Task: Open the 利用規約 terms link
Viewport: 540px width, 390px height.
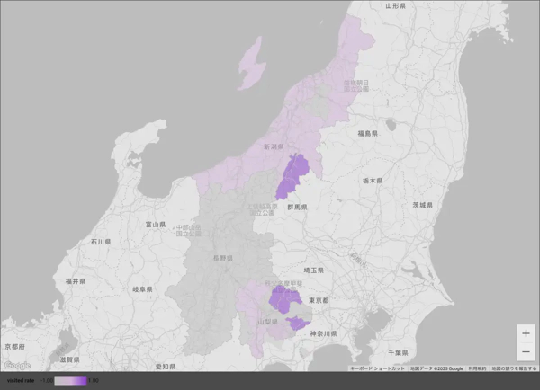Action: tap(477, 368)
